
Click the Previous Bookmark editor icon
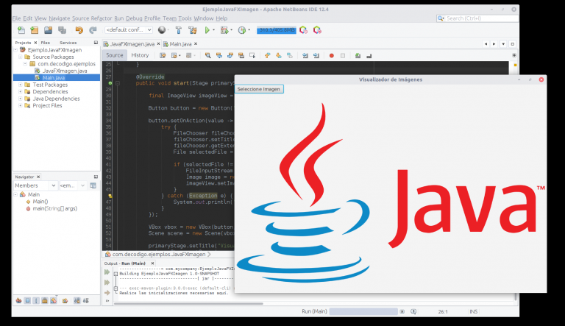(267, 55)
